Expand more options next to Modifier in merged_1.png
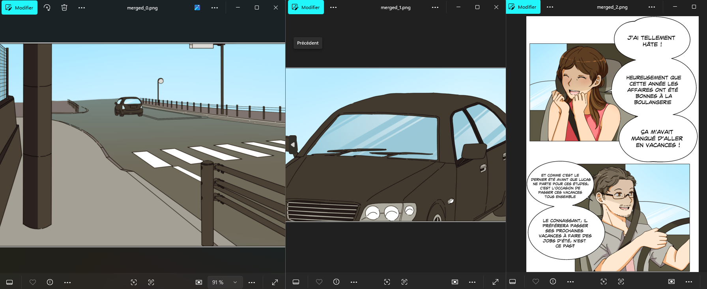The width and height of the screenshot is (707, 289). click(333, 7)
